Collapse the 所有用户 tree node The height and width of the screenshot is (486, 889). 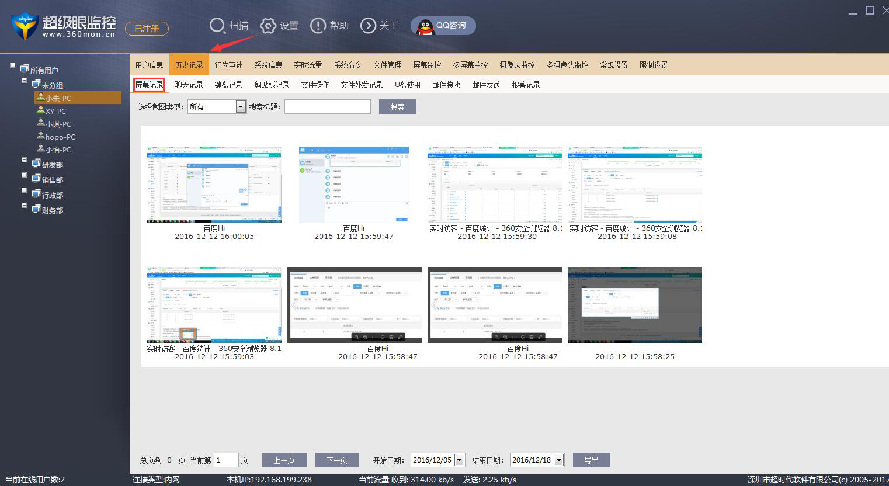pos(12,65)
